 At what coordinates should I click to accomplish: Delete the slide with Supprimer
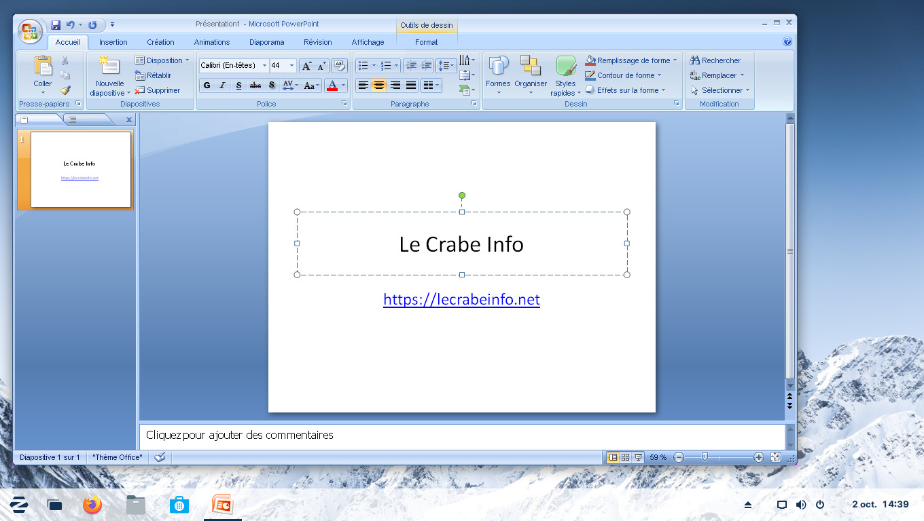[158, 90]
